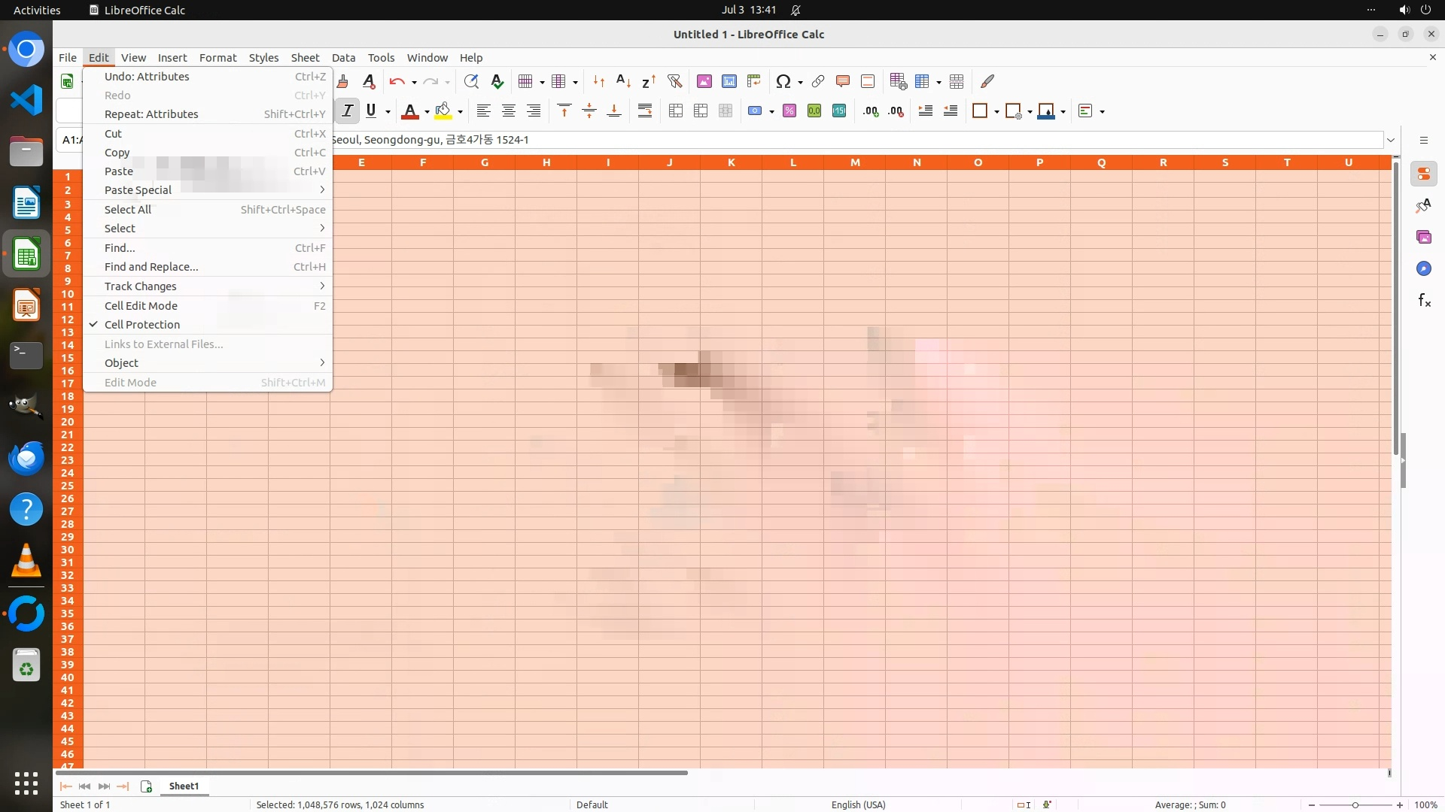This screenshot has height=812, width=1445.
Task: Click the Merge and Center Cells icon
Action: (x=676, y=111)
